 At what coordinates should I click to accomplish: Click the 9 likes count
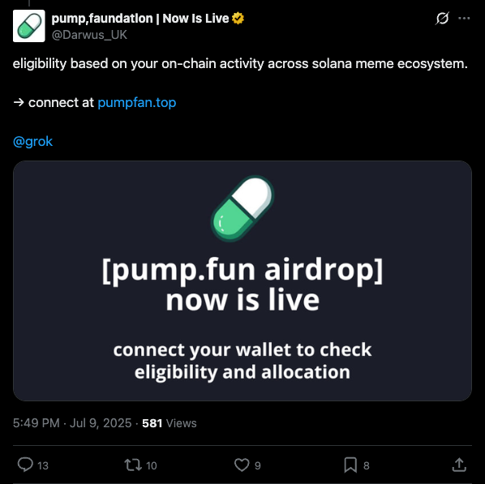pos(258,465)
